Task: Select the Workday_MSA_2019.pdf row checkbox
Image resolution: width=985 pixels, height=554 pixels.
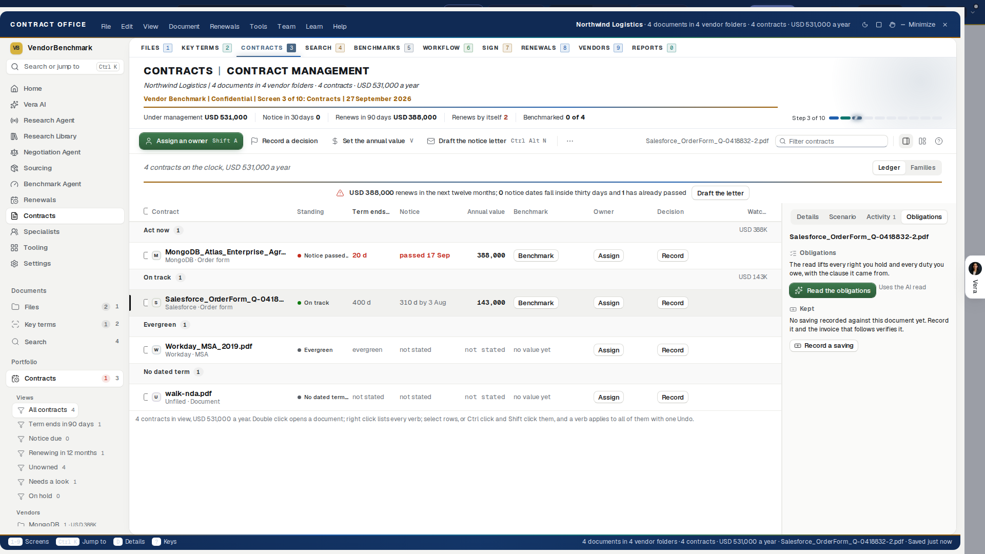Action: (146, 350)
